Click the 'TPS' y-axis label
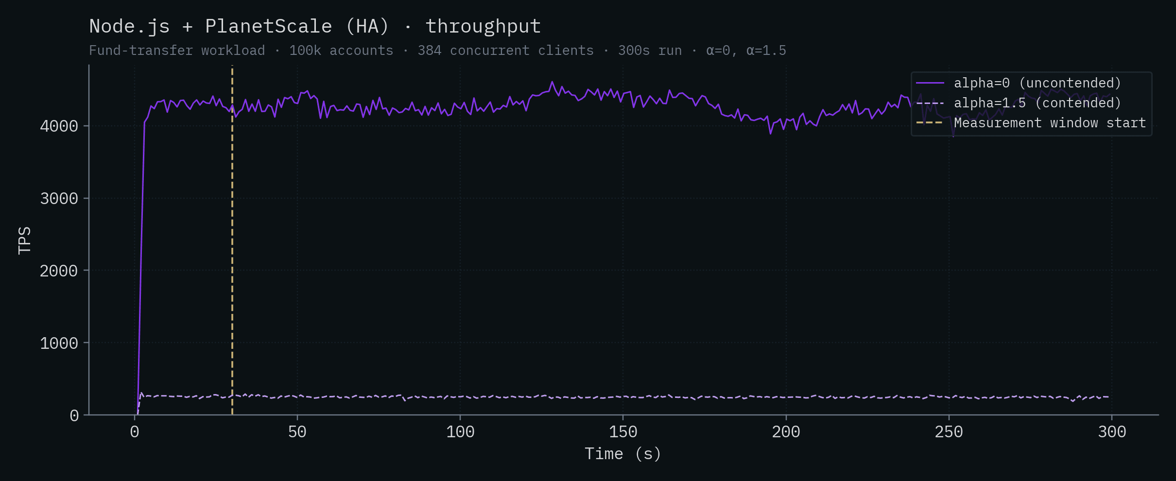Viewport: 1176px width, 481px height. pos(25,240)
